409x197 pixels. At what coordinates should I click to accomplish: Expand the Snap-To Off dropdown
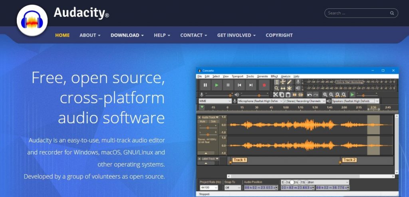232,187
